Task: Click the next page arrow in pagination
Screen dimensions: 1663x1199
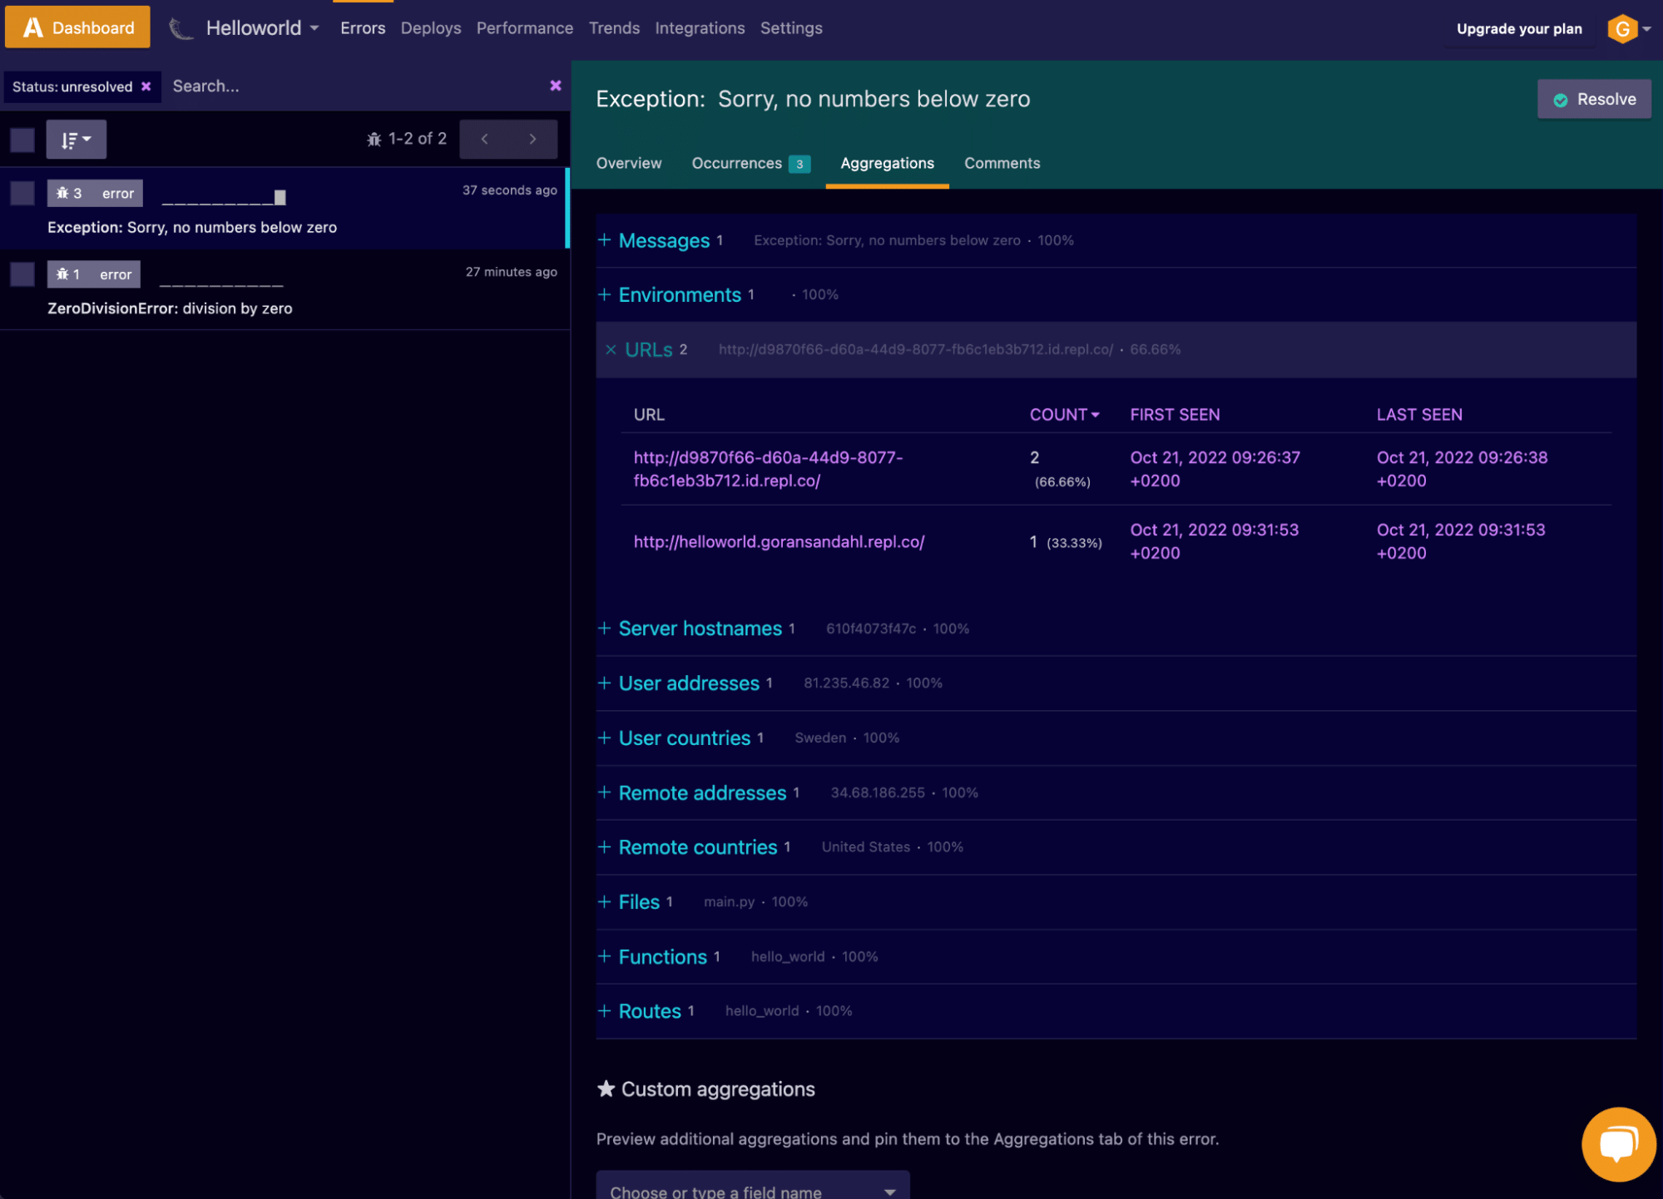Action: [533, 139]
